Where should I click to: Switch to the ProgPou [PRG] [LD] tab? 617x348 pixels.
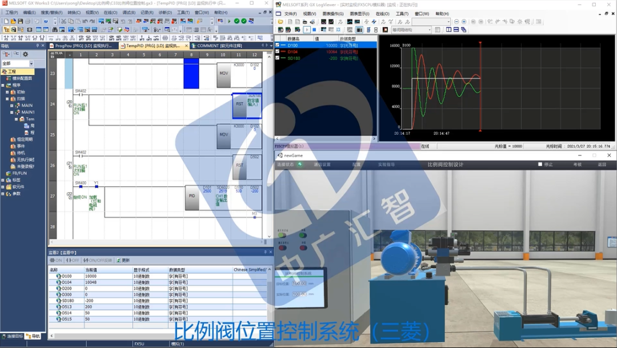pos(83,46)
